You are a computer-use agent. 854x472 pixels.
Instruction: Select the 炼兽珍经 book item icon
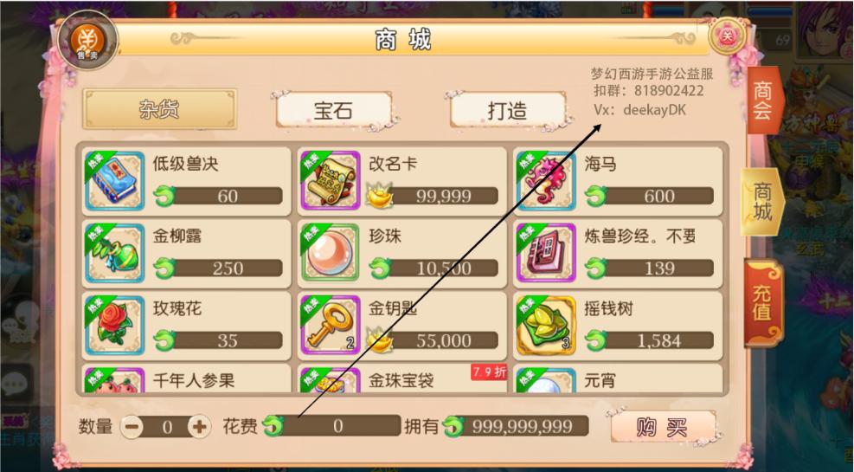tap(546, 253)
